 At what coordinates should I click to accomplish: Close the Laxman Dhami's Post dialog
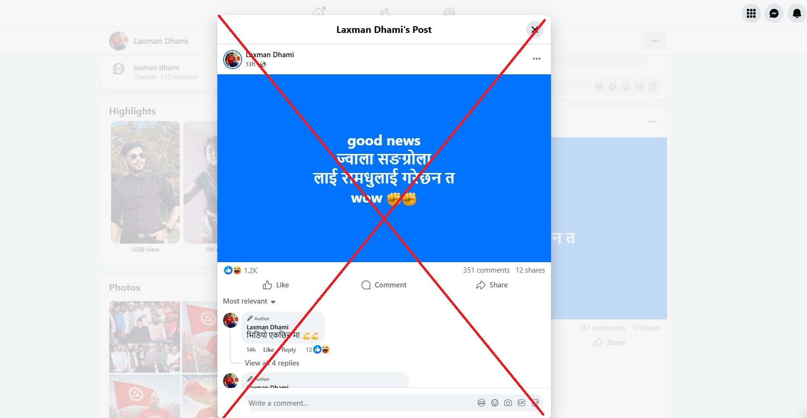(x=535, y=30)
